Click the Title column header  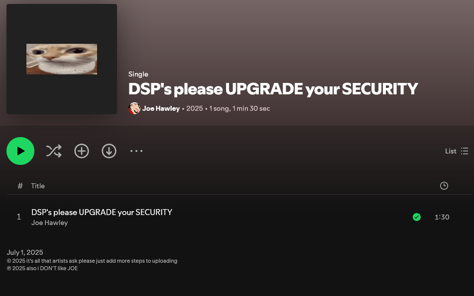coord(38,186)
